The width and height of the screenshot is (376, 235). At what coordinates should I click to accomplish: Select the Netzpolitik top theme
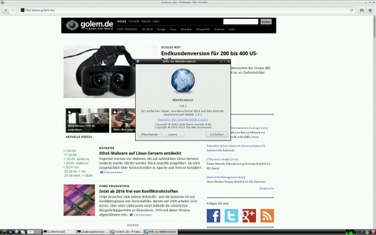pos(203,29)
